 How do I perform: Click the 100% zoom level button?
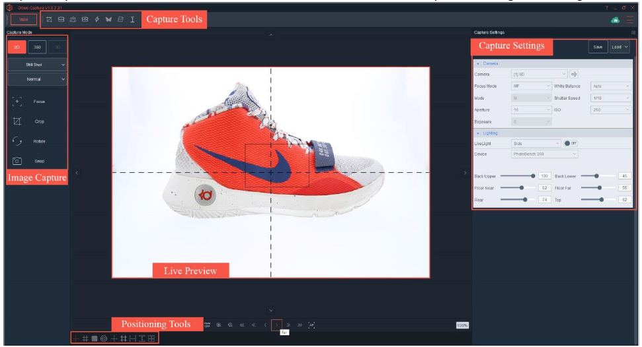pos(462,325)
